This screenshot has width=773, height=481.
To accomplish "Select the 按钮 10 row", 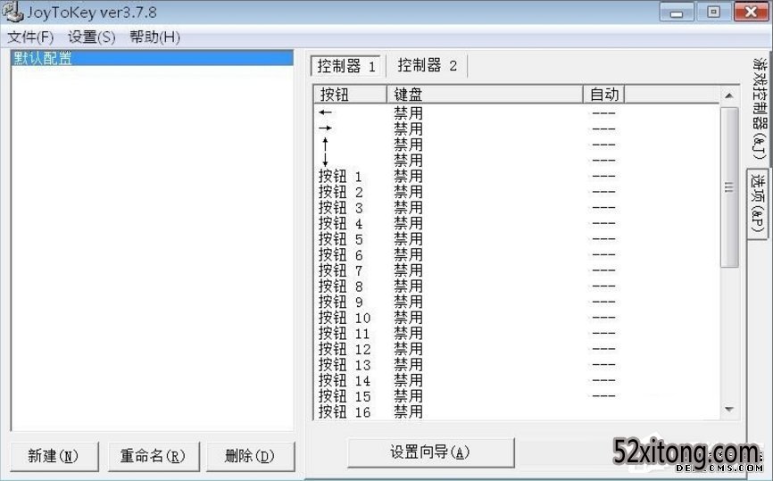I will coord(517,318).
